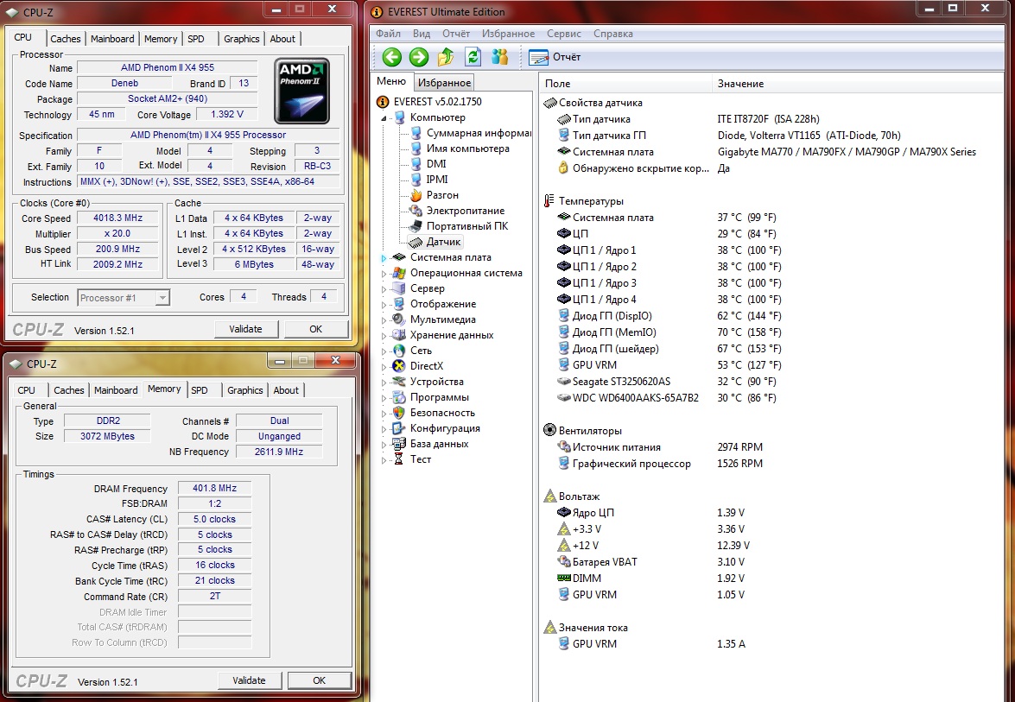1015x702 pixels.
Task: Open Электропитание item in the tree
Action: pyautogui.click(x=465, y=211)
